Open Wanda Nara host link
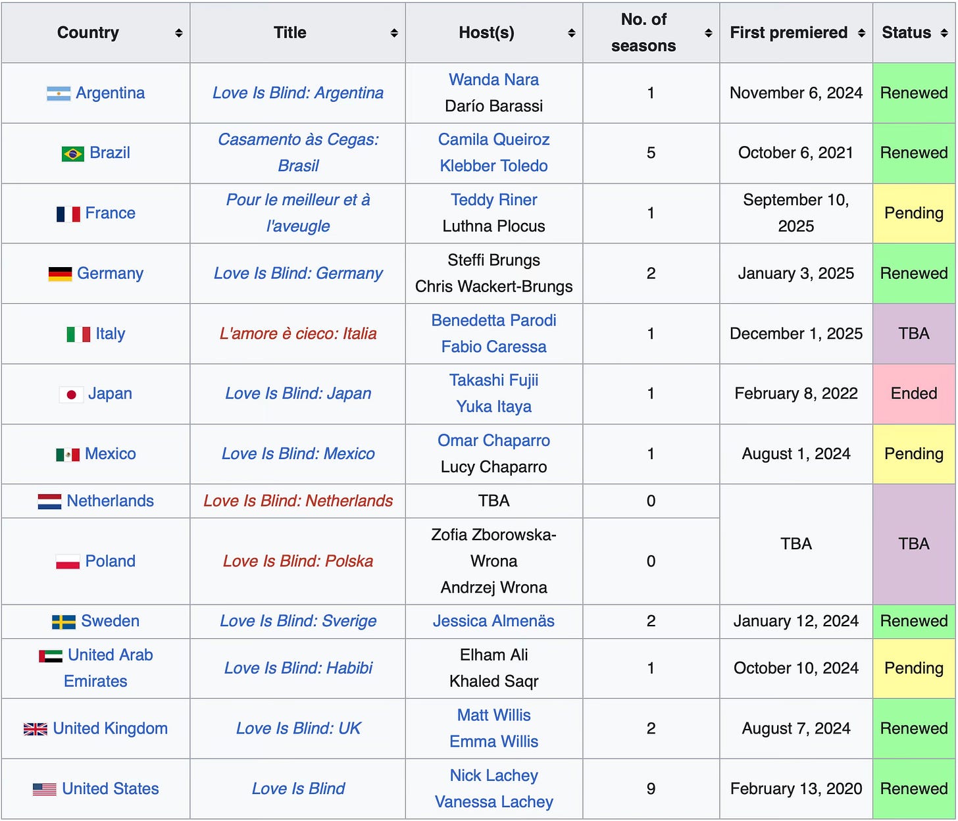The image size is (958, 821). pos(493,80)
